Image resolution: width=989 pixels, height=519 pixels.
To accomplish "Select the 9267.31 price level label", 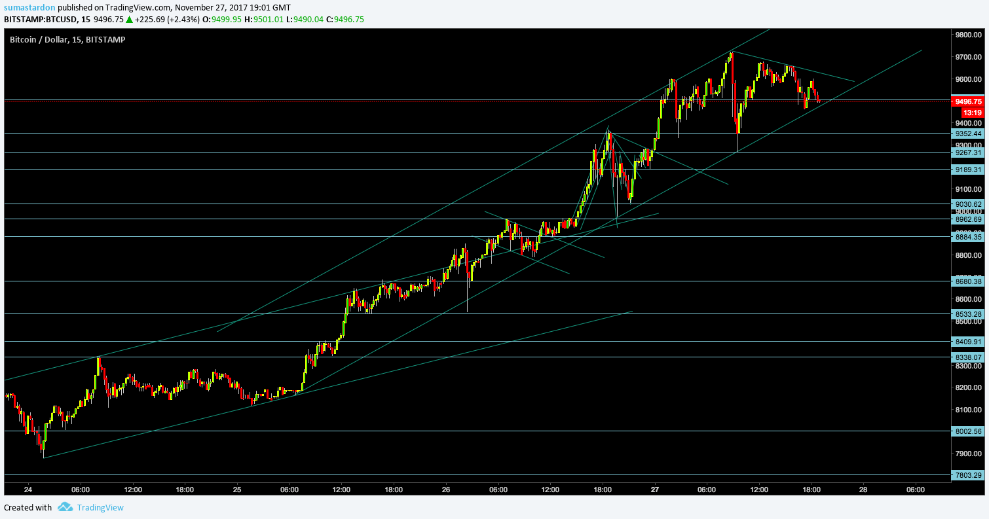I will 968,152.
